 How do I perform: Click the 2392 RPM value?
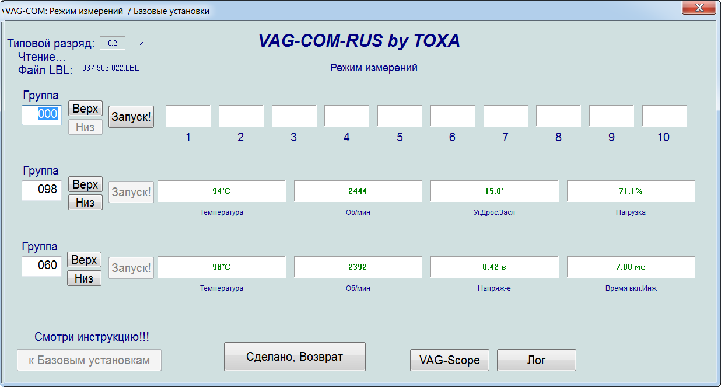coord(358,267)
